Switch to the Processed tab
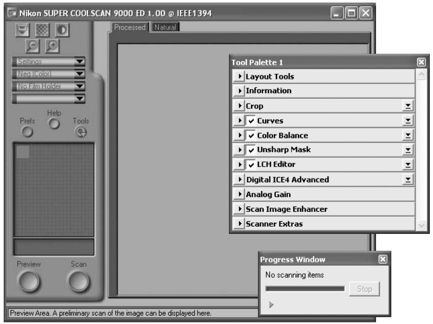The width and height of the screenshot is (433, 324). coord(130,27)
